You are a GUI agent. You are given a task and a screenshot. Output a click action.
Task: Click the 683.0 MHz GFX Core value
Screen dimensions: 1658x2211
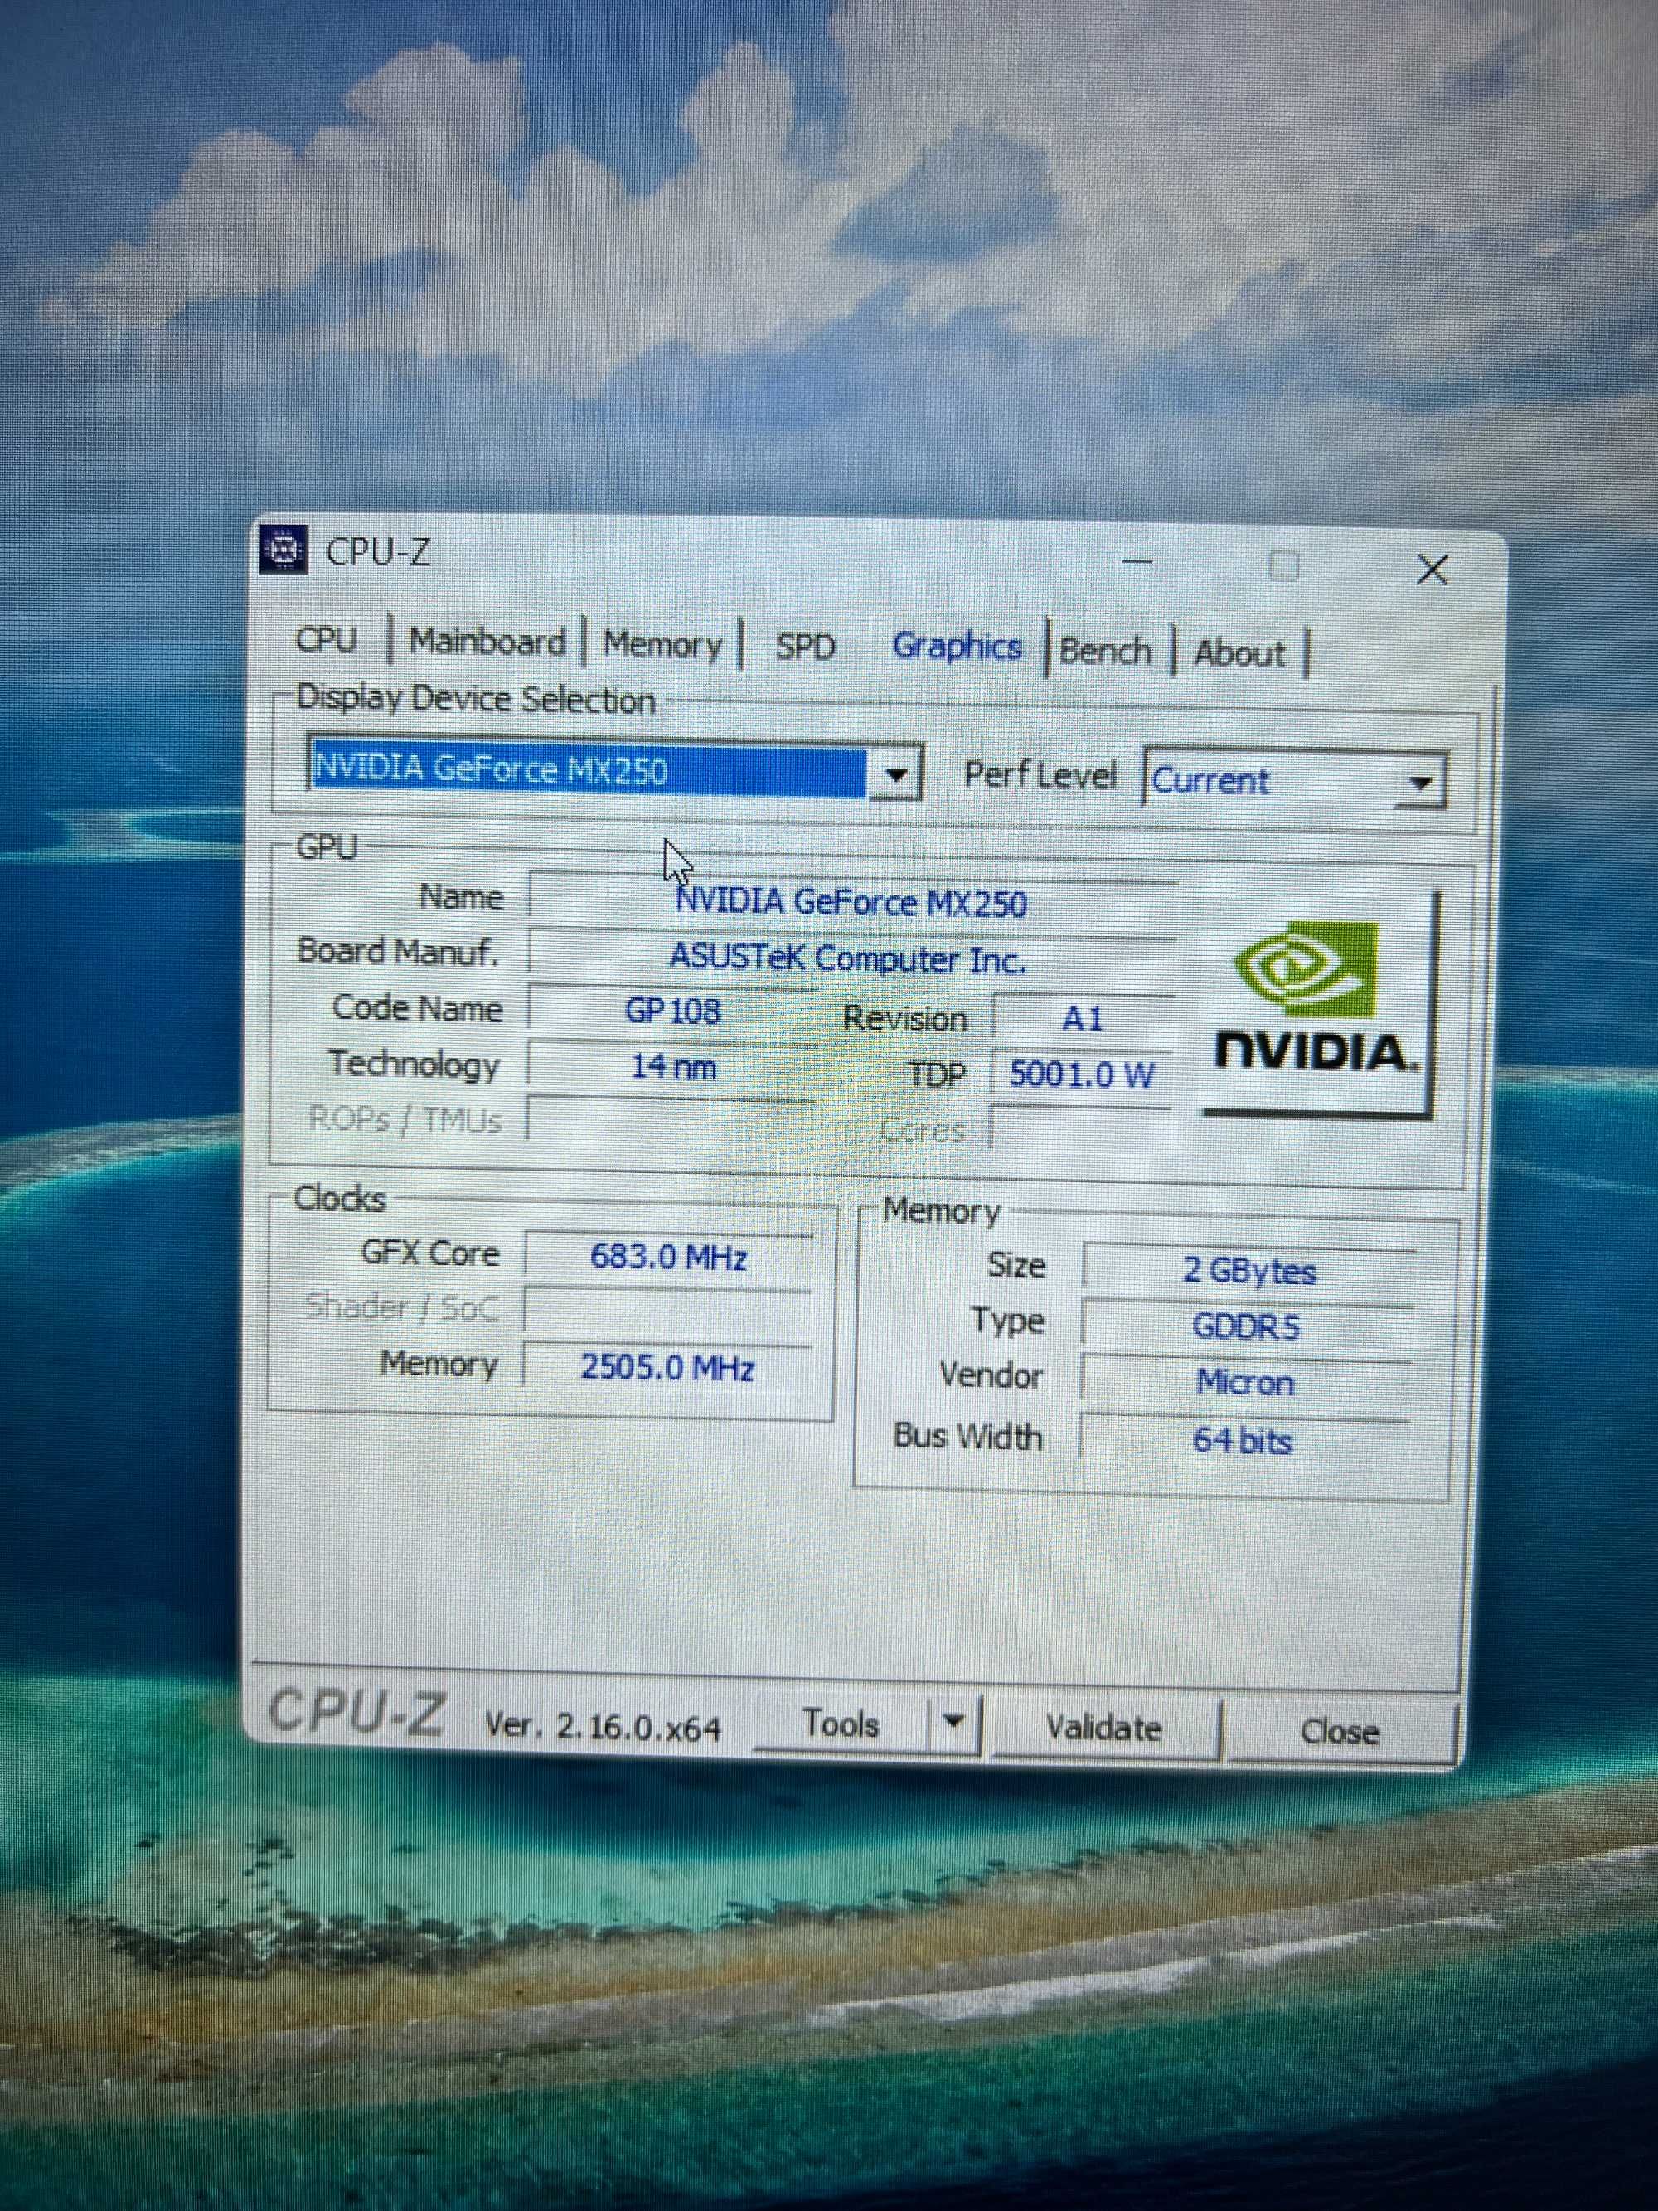coord(667,1258)
